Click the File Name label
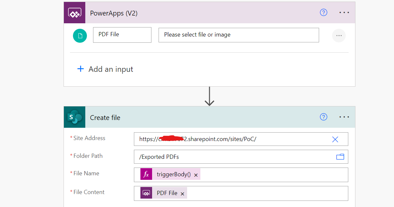394x207 pixels. point(86,173)
